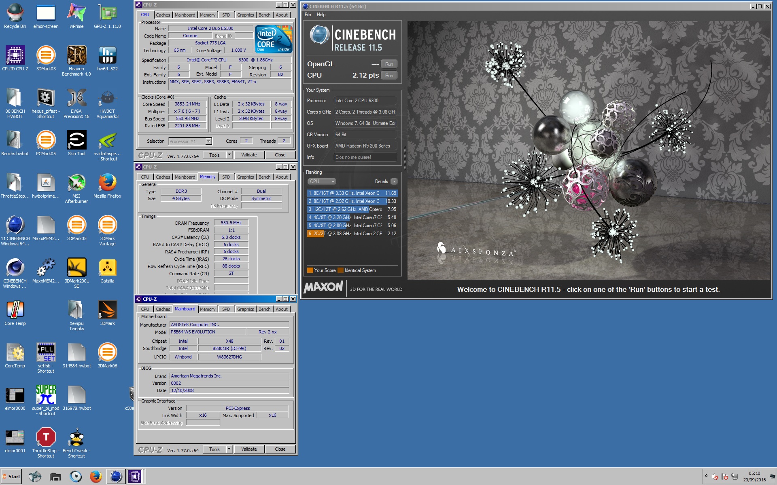777x485 pixels.
Task: Open Bench tab in top CPU-Z window
Action: click(264, 15)
